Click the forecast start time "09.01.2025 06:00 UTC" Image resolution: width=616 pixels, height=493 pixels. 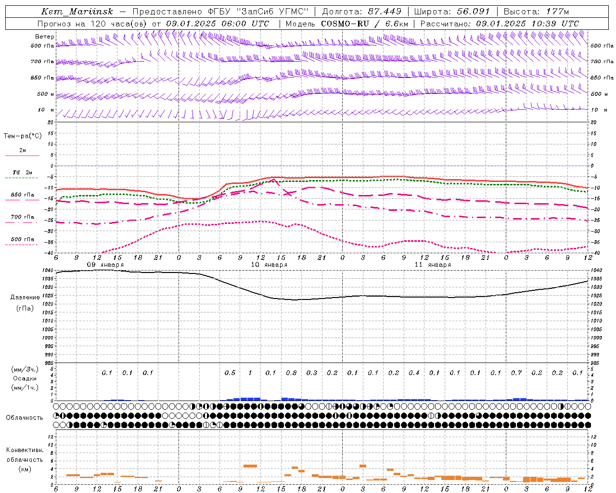click(x=218, y=24)
